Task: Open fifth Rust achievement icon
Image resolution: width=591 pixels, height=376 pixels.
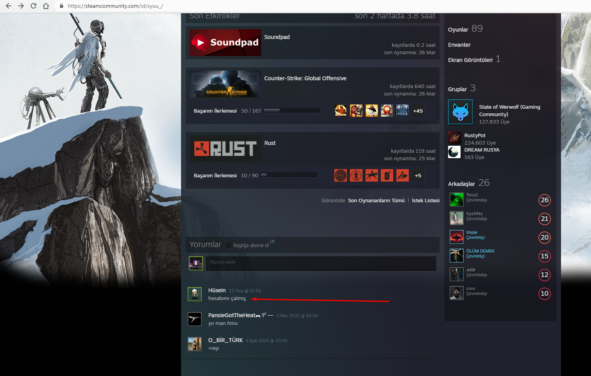Action: (x=403, y=175)
